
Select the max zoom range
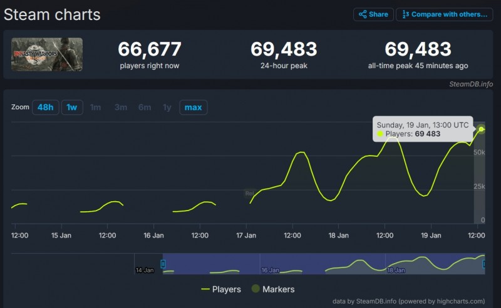[x=193, y=107]
